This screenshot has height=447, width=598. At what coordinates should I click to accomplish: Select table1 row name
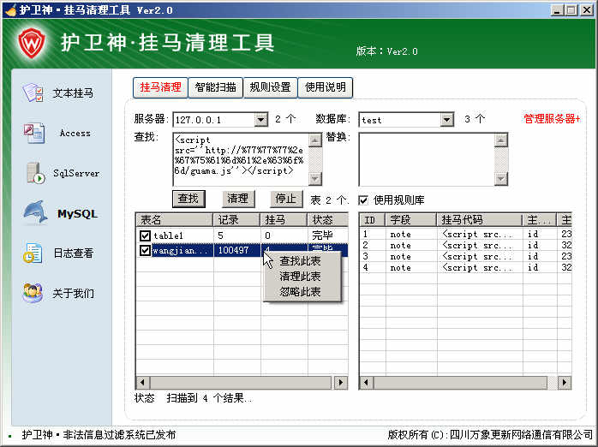[x=168, y=235]
